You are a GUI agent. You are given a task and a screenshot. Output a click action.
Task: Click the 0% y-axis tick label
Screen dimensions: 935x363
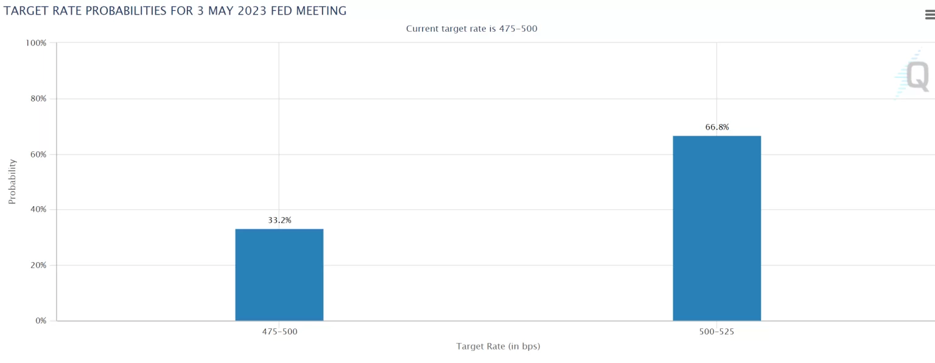coord(40,320)
